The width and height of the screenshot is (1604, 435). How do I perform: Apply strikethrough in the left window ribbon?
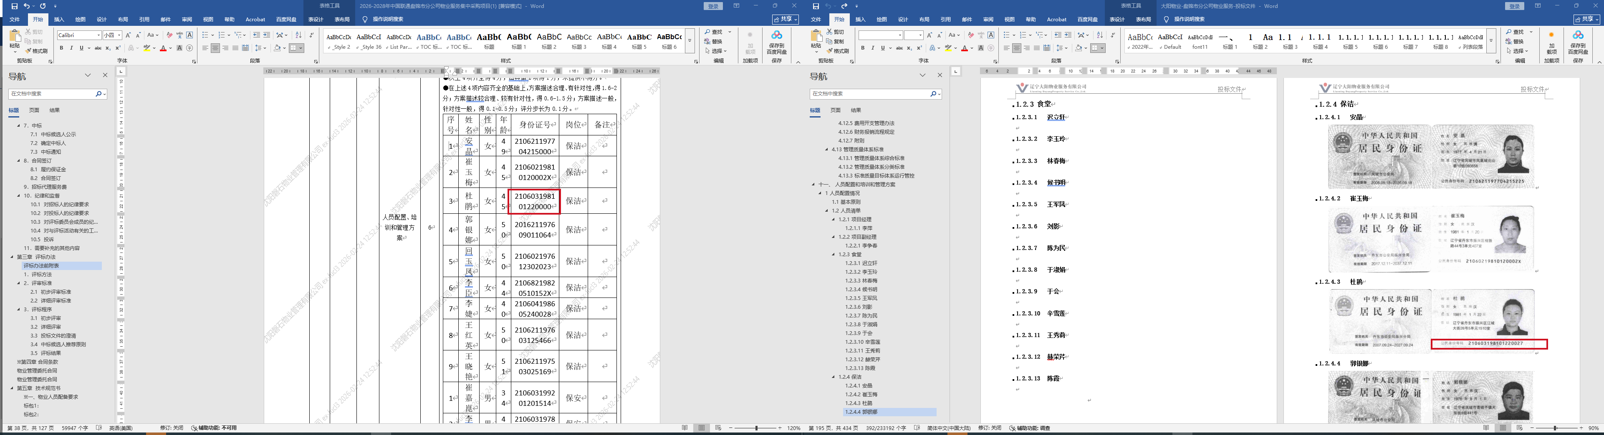(x=98, y=48)
